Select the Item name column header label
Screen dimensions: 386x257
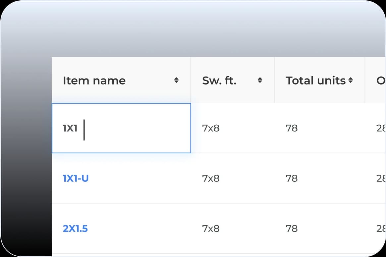coord(94,81)
